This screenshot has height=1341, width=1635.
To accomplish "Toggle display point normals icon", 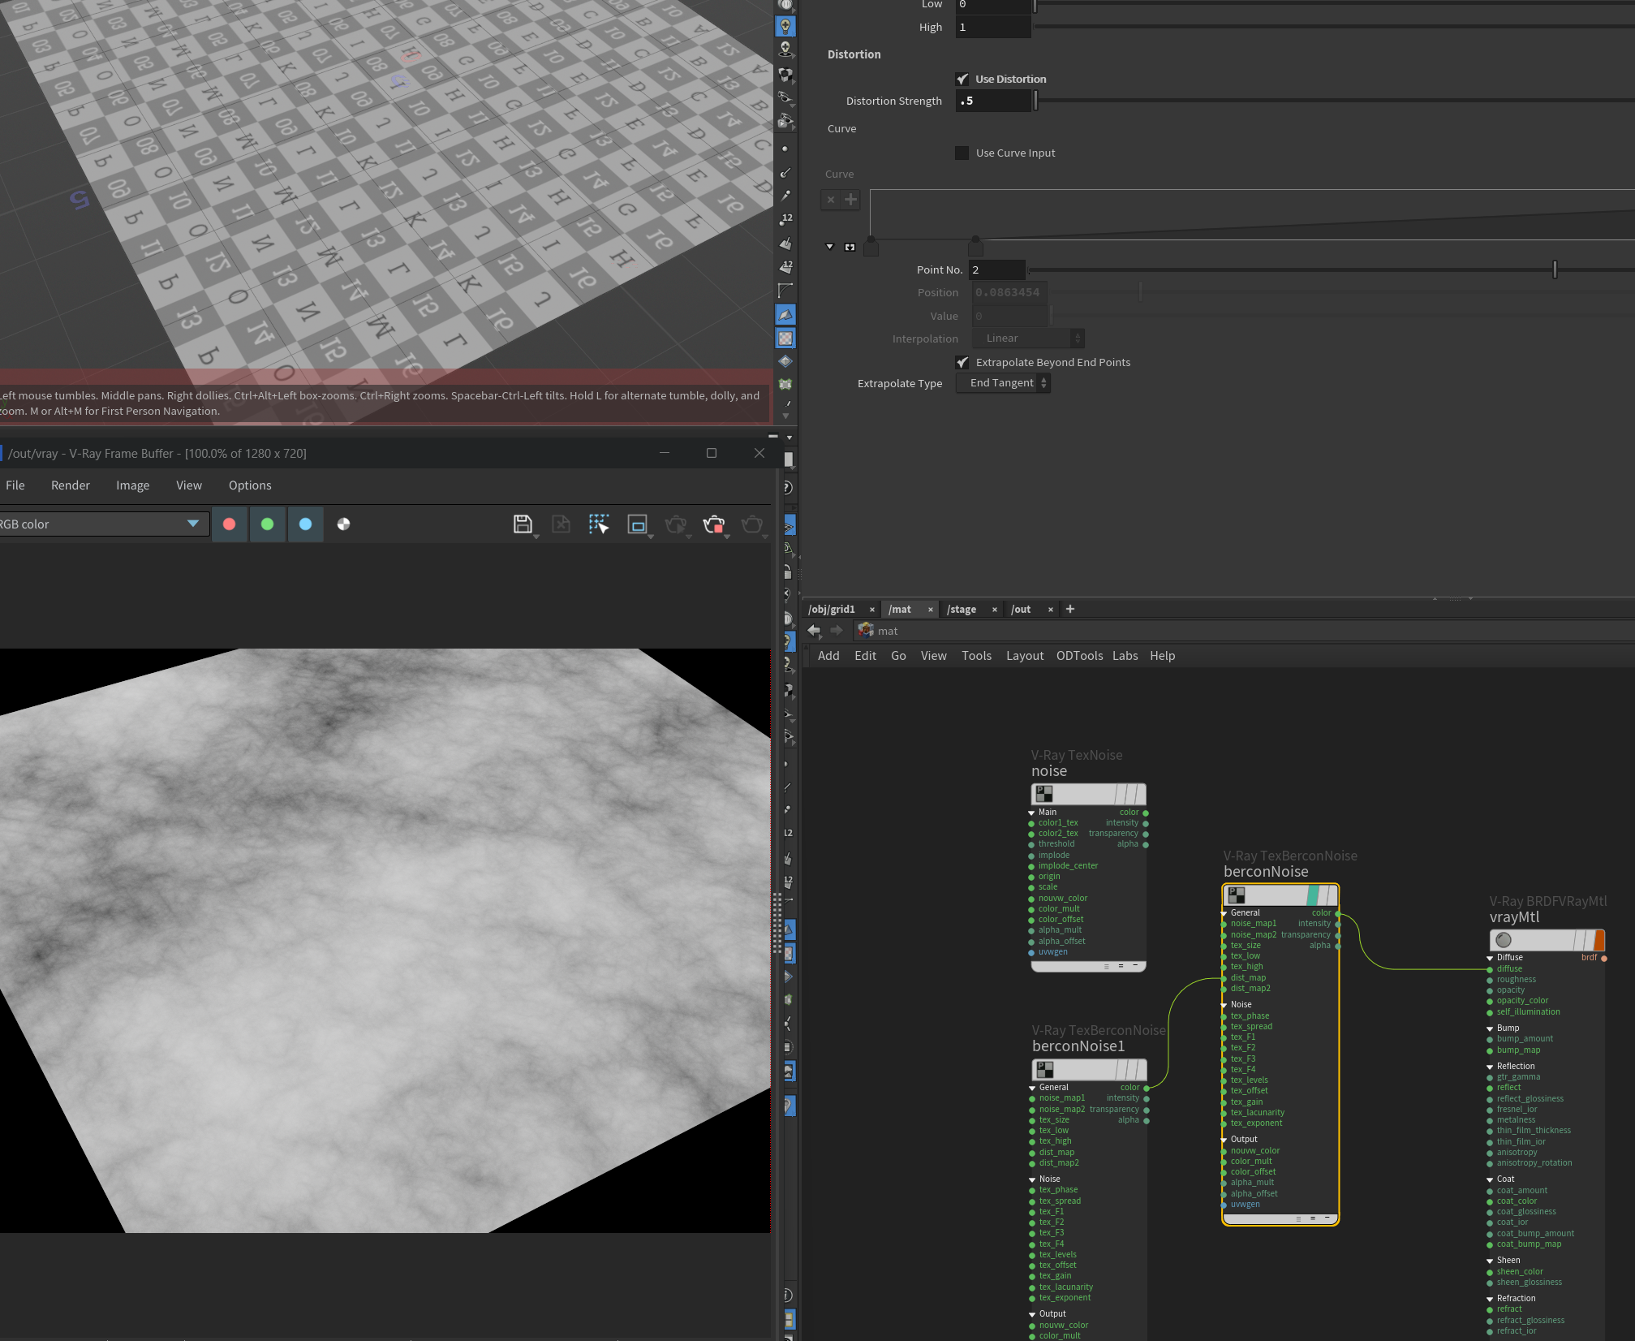I will 785,173.
